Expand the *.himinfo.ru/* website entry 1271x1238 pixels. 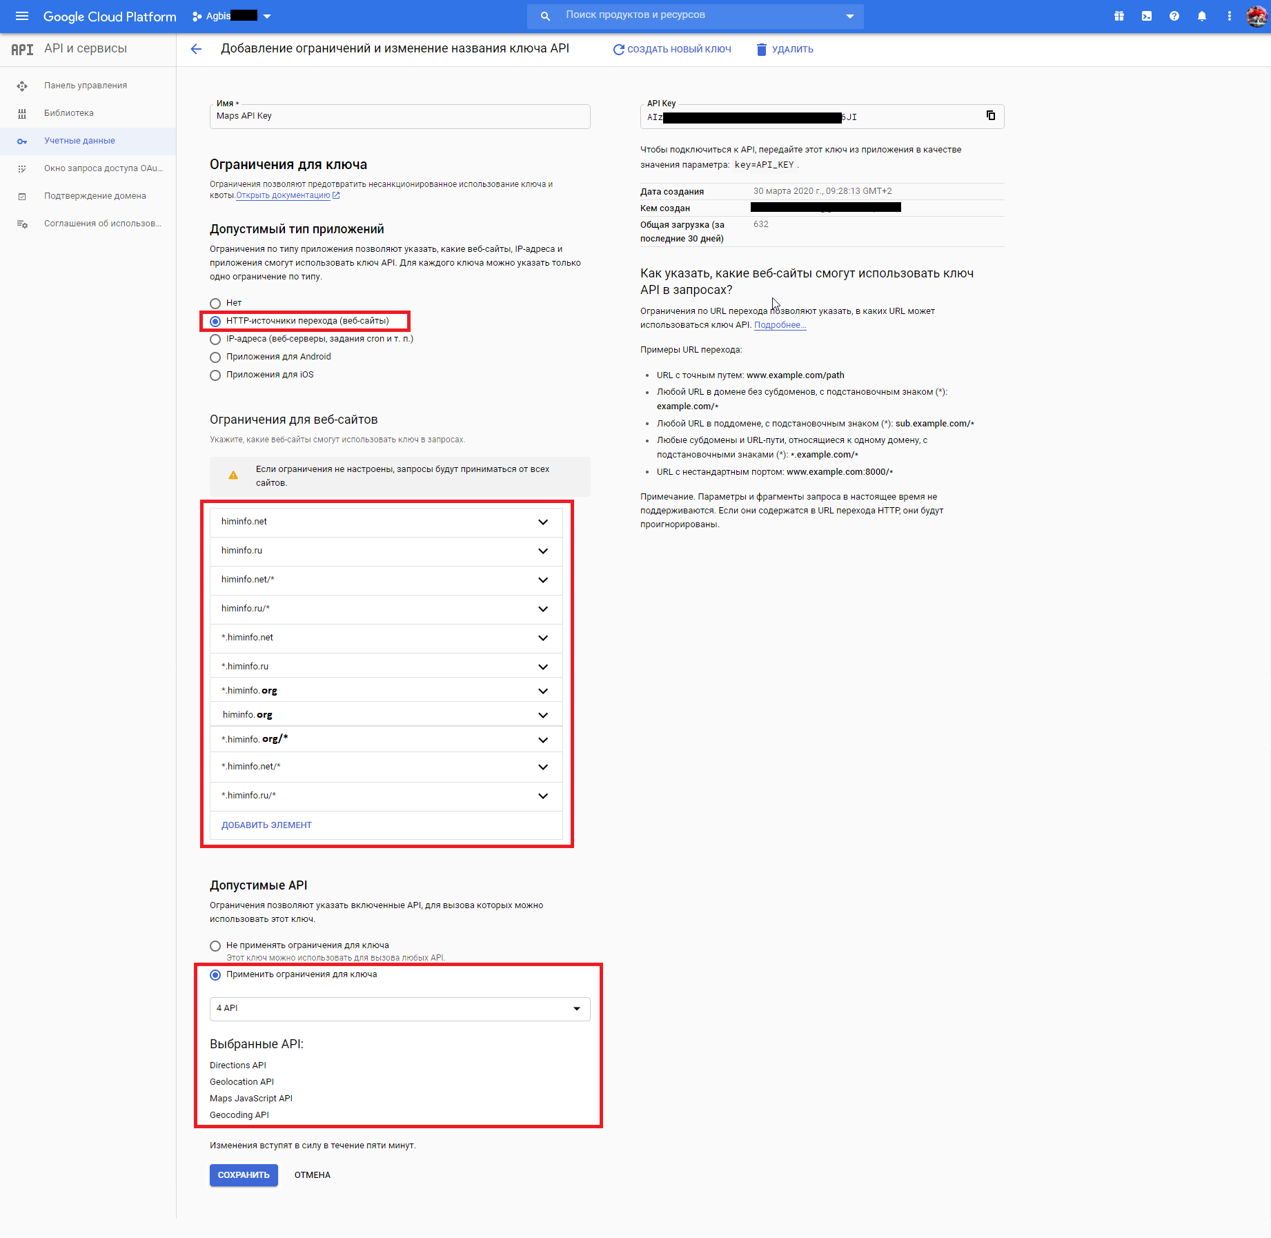[x=542, y=796]
